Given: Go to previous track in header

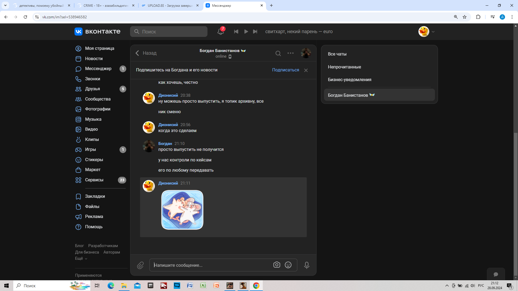Looking at the screenshot, I should (x=236, y=32).
